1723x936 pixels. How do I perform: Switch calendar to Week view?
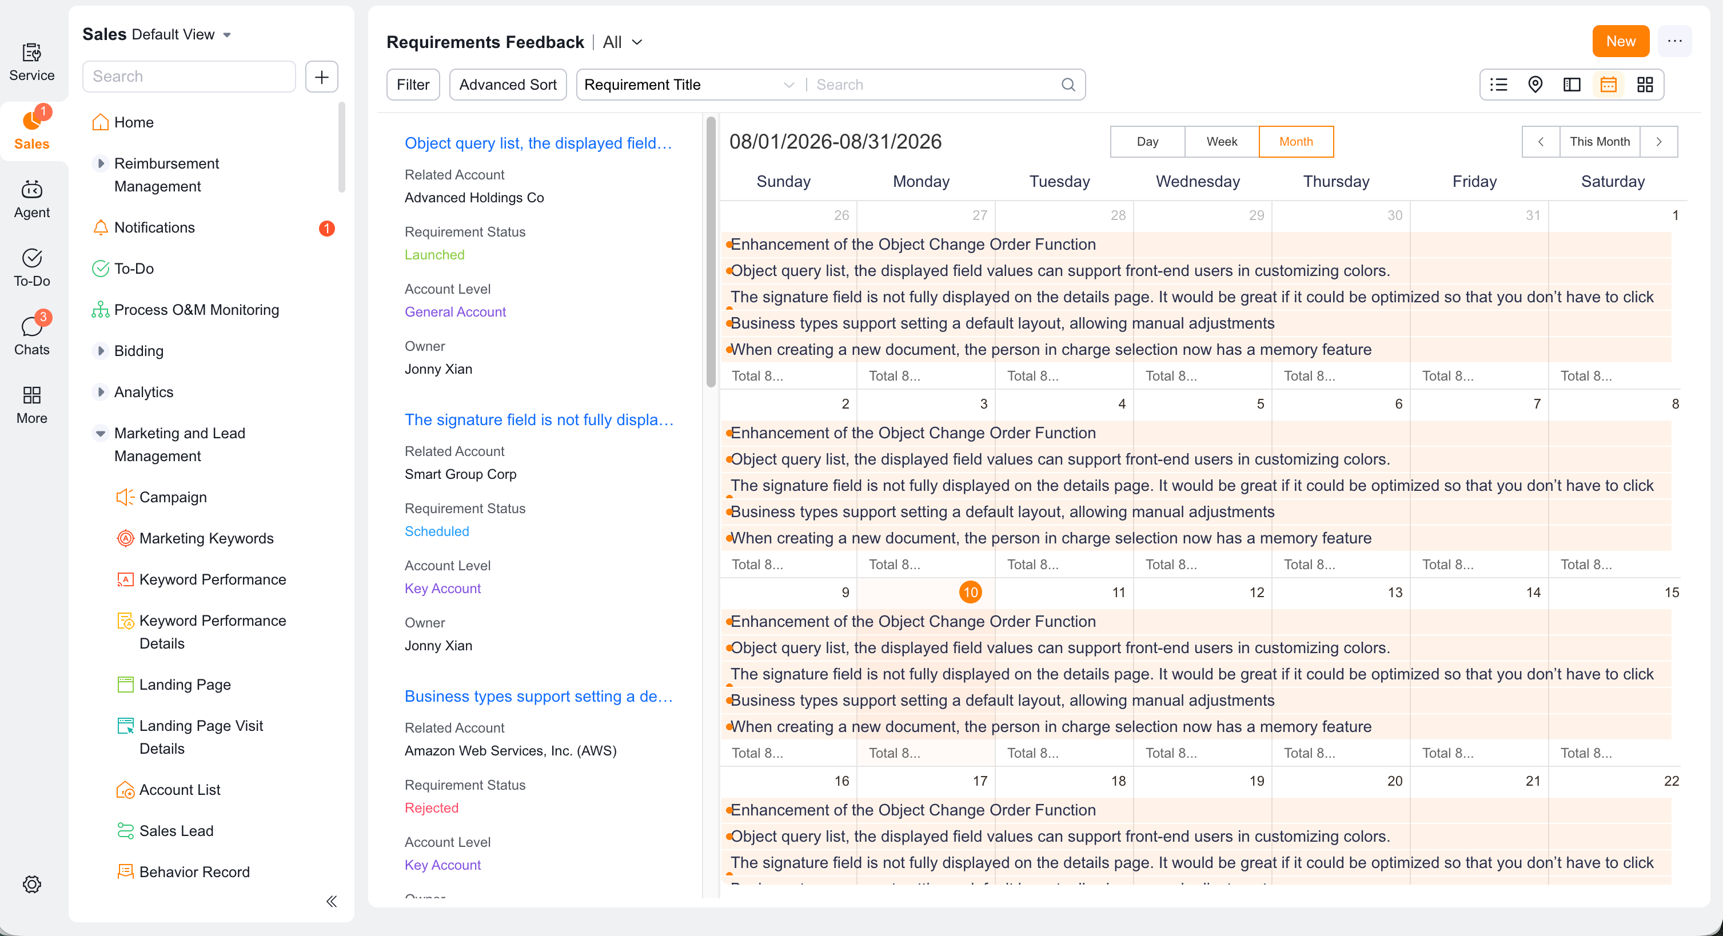[x=1221, y=142]
